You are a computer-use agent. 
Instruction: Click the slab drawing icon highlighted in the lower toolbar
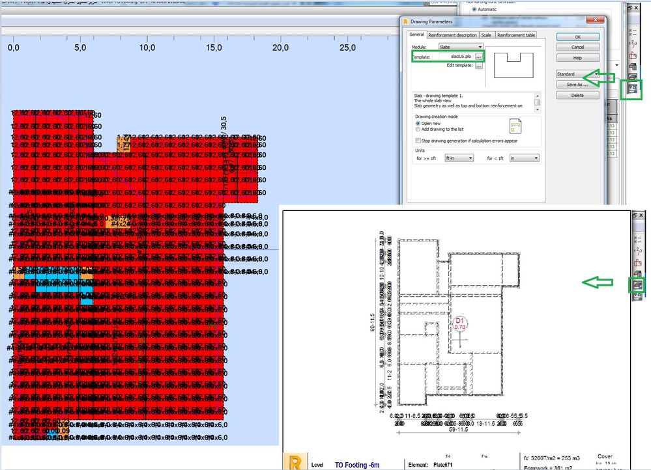637,284
